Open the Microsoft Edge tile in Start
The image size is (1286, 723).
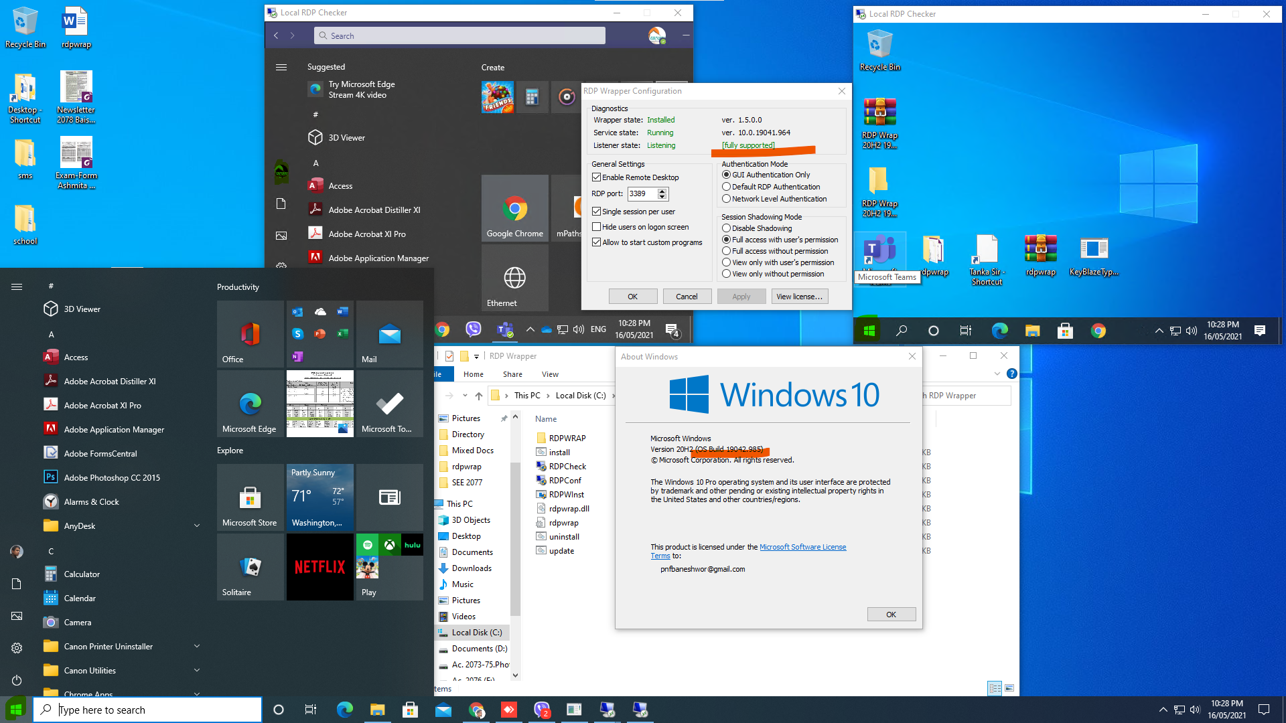(x=250, y=404)
